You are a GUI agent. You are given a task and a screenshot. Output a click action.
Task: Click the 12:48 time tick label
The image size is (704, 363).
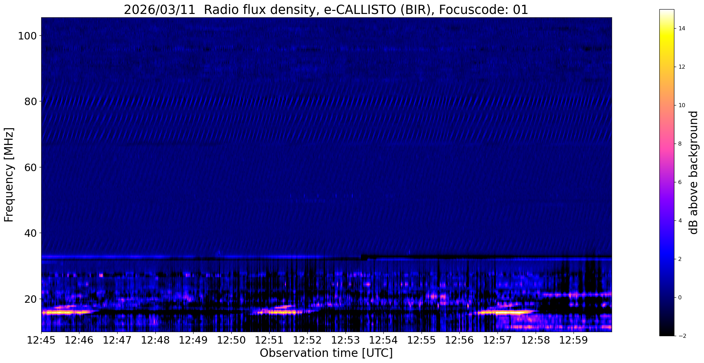pos(155,340)
